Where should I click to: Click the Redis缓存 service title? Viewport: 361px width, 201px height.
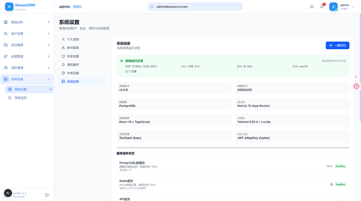pos(126,181)
